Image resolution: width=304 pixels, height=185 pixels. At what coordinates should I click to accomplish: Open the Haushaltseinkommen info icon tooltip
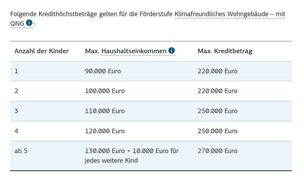[x=171, y=51]
